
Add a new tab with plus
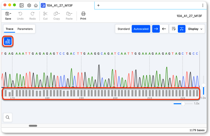click(98, 5)
